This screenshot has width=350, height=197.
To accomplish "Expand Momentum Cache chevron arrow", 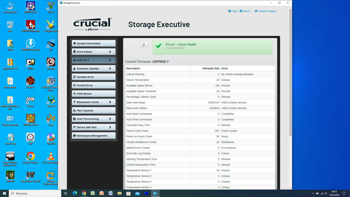I will click(x=110, y=102).
